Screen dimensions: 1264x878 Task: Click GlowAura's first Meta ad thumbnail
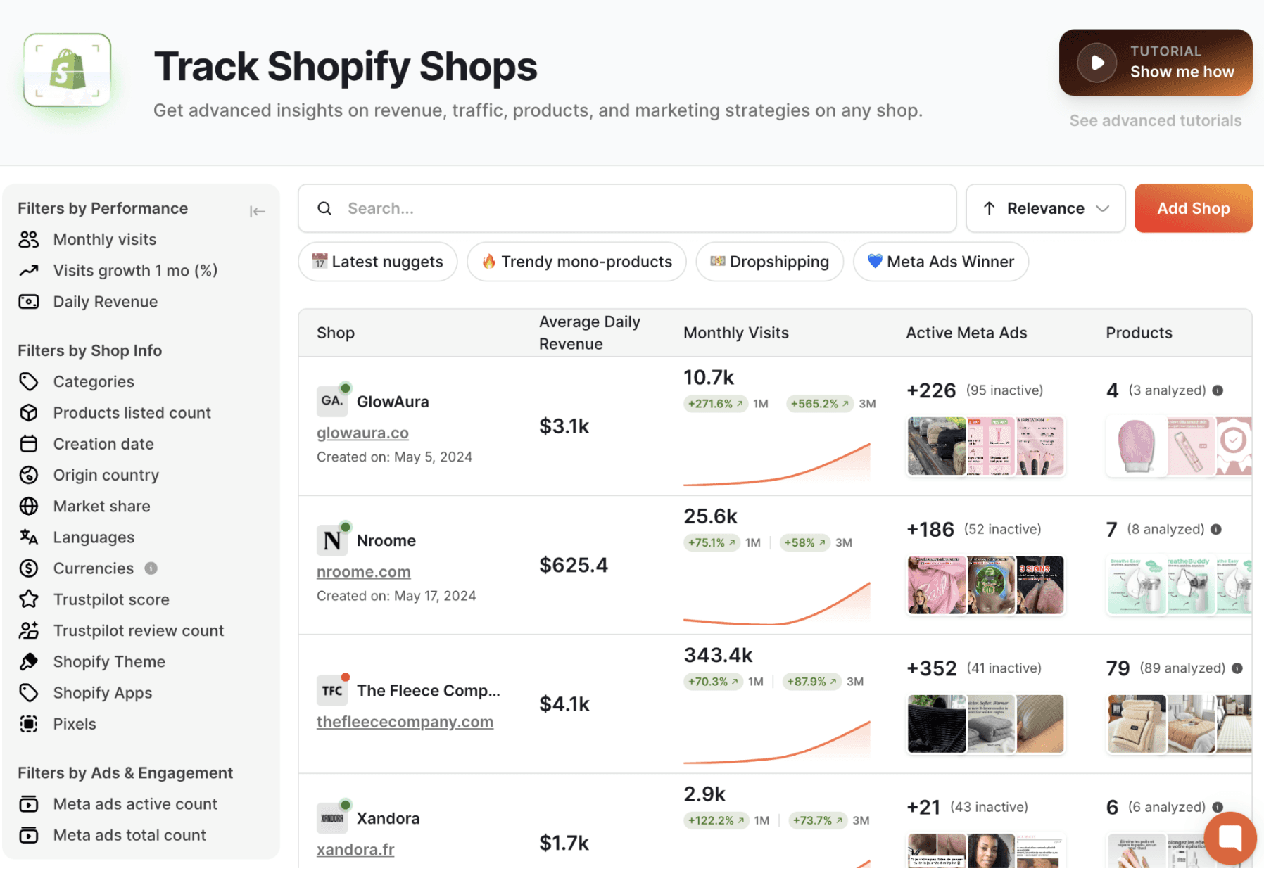click(937, 447)
